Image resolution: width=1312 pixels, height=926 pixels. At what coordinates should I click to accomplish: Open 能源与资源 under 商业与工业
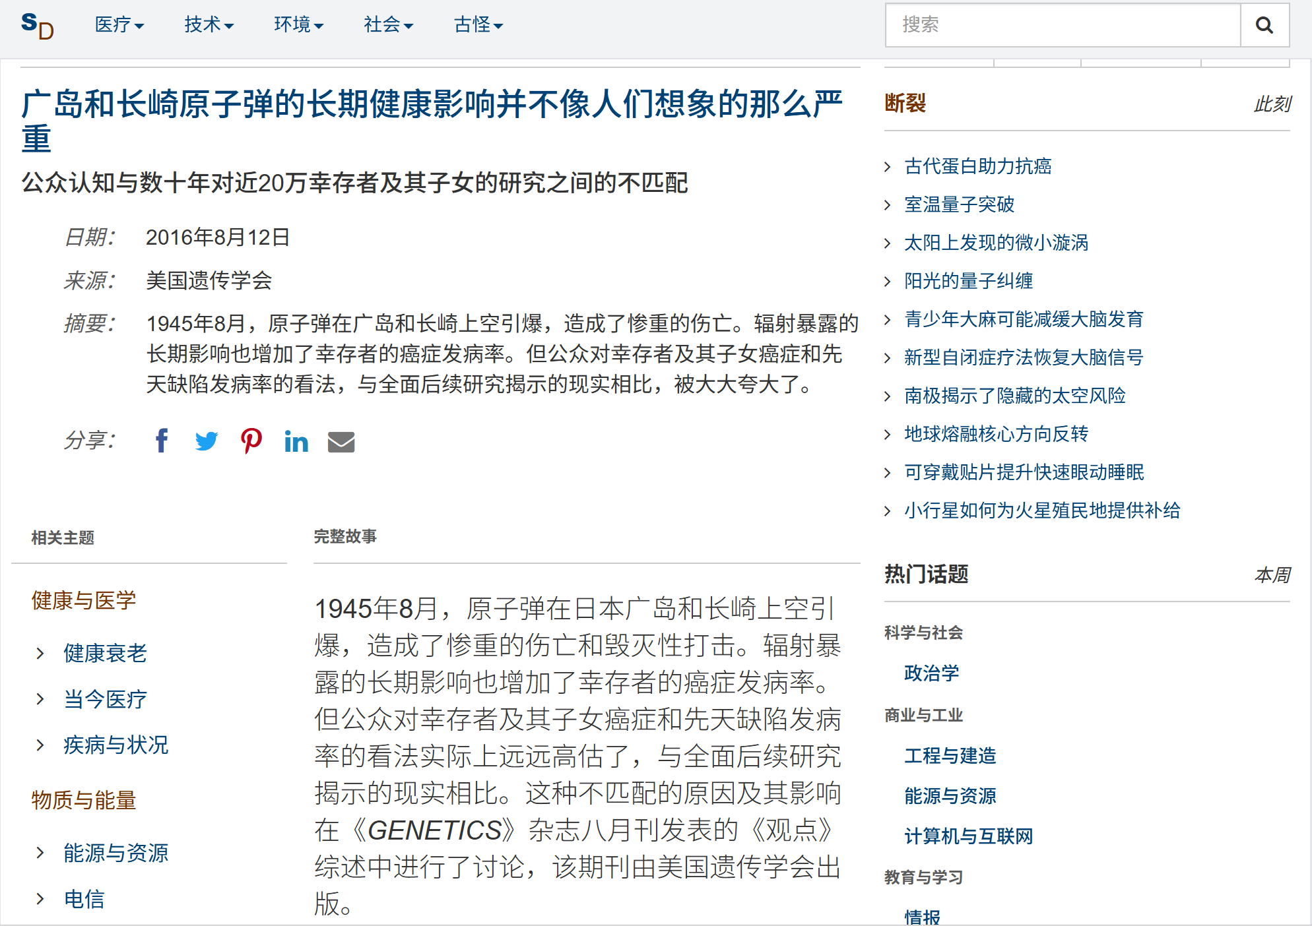coord(950,796)
